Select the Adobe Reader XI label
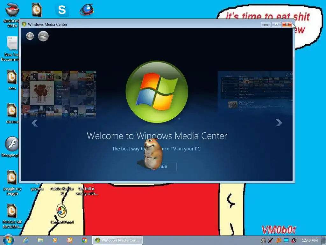 tap(62, 191)
